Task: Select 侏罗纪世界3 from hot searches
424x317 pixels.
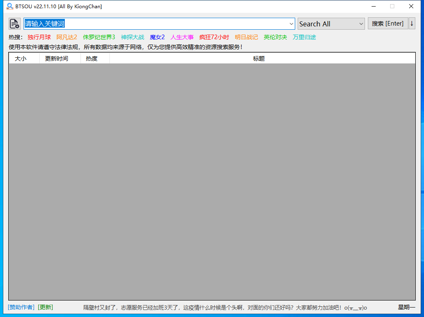Action: (x=98, y=37)
